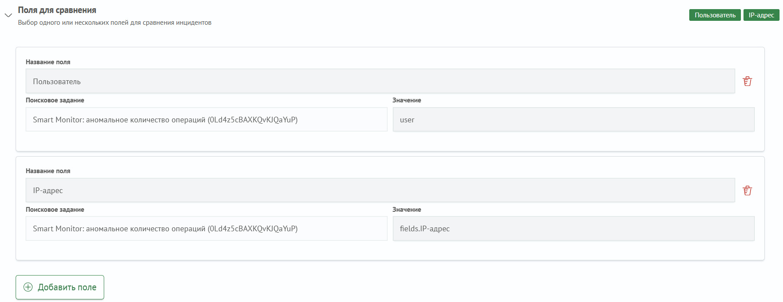Focus the field name input containing IP-адрес
The image size is (783, 302).
coord(380,190)
